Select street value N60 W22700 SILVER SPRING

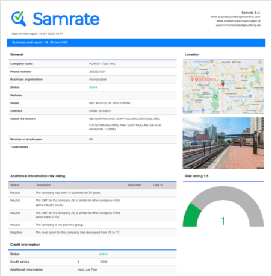click(x=110, y=103)
